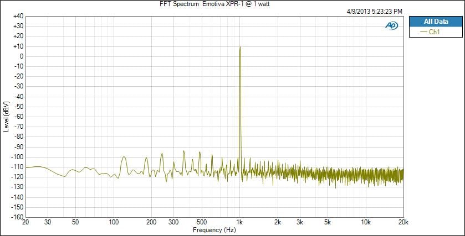Click the 10k tick label on frequency axis
Screen dimensions: 465x236
pos(365,222)
